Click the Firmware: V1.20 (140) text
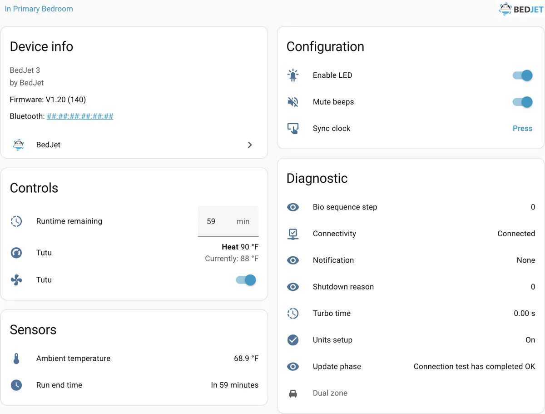 tap(48, 100)
